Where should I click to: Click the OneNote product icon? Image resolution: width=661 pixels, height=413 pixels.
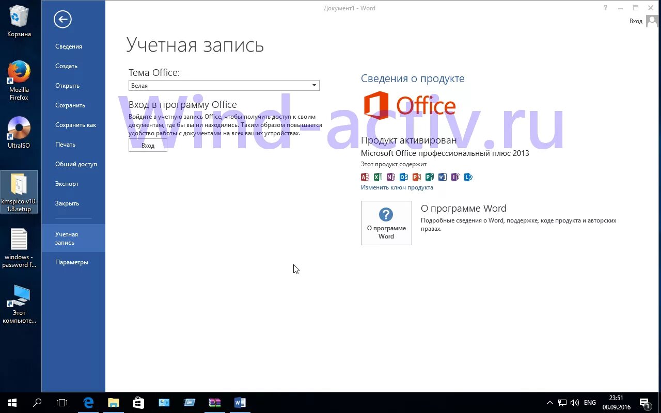(x=391, y=177)
